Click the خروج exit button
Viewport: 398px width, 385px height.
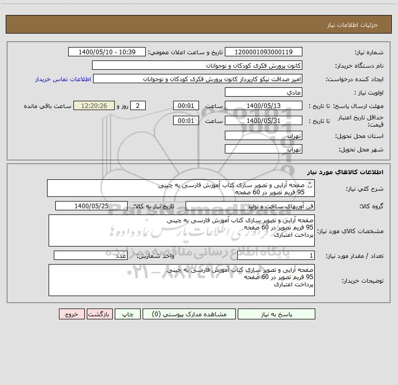coord(71,314)
